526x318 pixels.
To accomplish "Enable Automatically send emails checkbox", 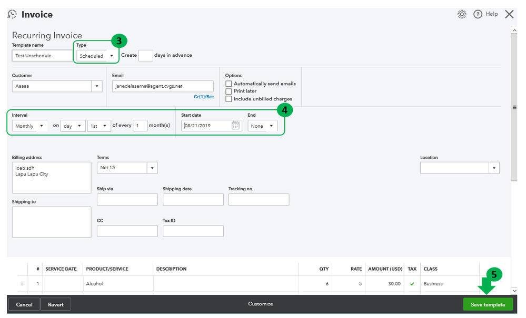I will click(x=229, y=84).
